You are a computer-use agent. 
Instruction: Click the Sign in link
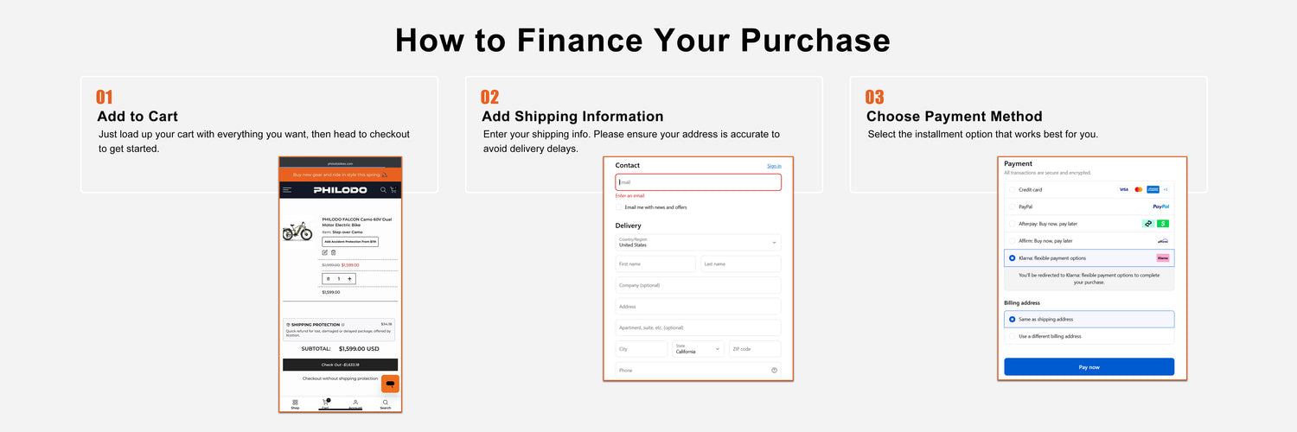[x=774, y=166]
